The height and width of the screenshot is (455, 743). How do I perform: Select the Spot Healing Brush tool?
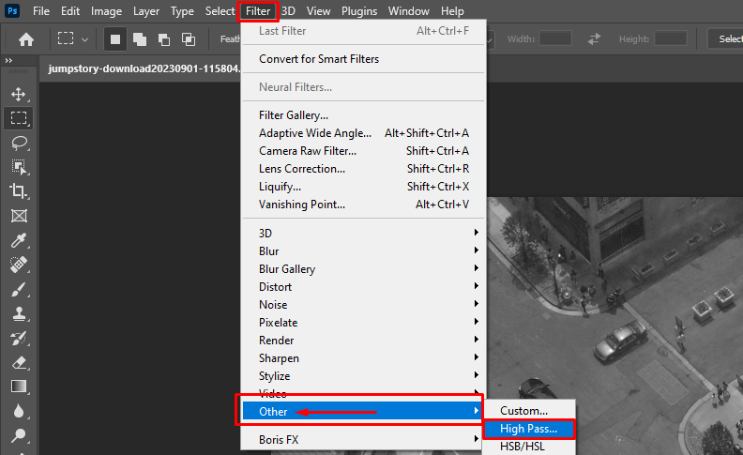click(x=19, y=265)
